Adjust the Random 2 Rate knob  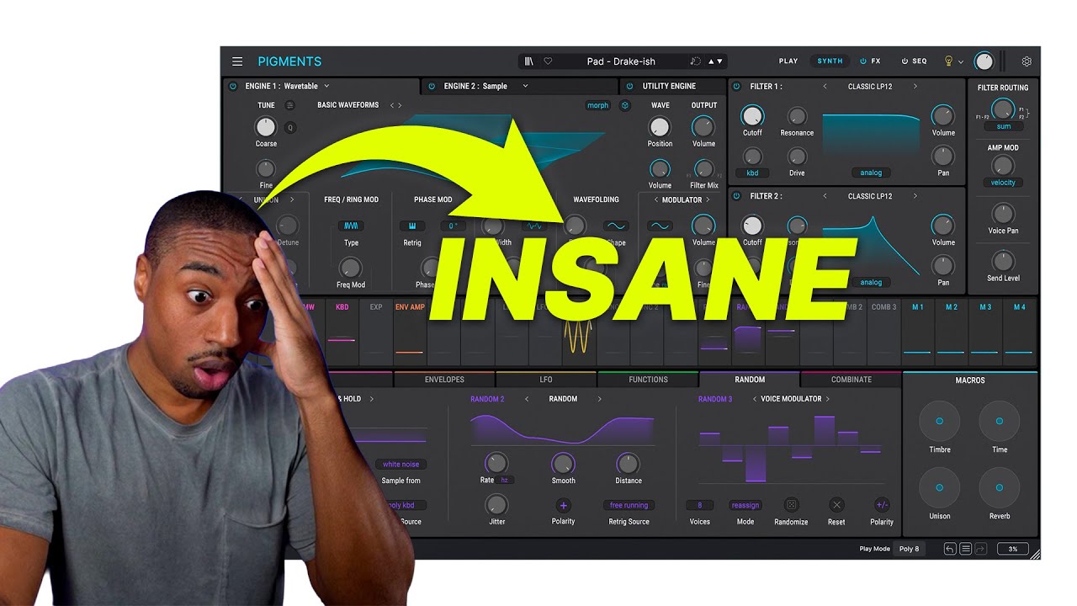tap(496, 462)
